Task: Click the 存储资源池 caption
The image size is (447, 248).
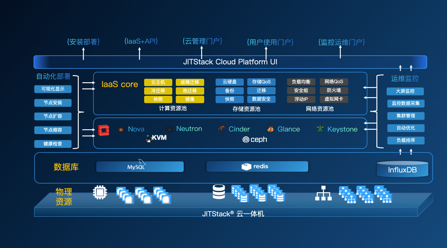Action: pos(246,109)
